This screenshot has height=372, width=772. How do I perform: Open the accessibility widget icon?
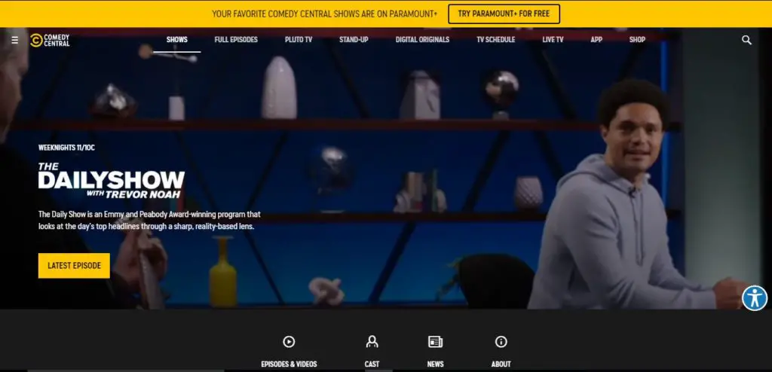click(x=755, y=298)
